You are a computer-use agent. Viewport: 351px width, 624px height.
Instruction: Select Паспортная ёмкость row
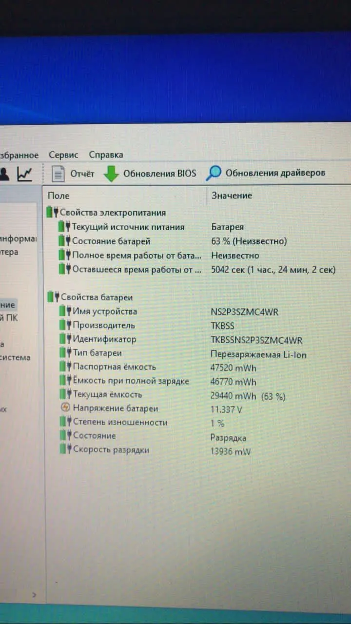(x=196, y=367)
